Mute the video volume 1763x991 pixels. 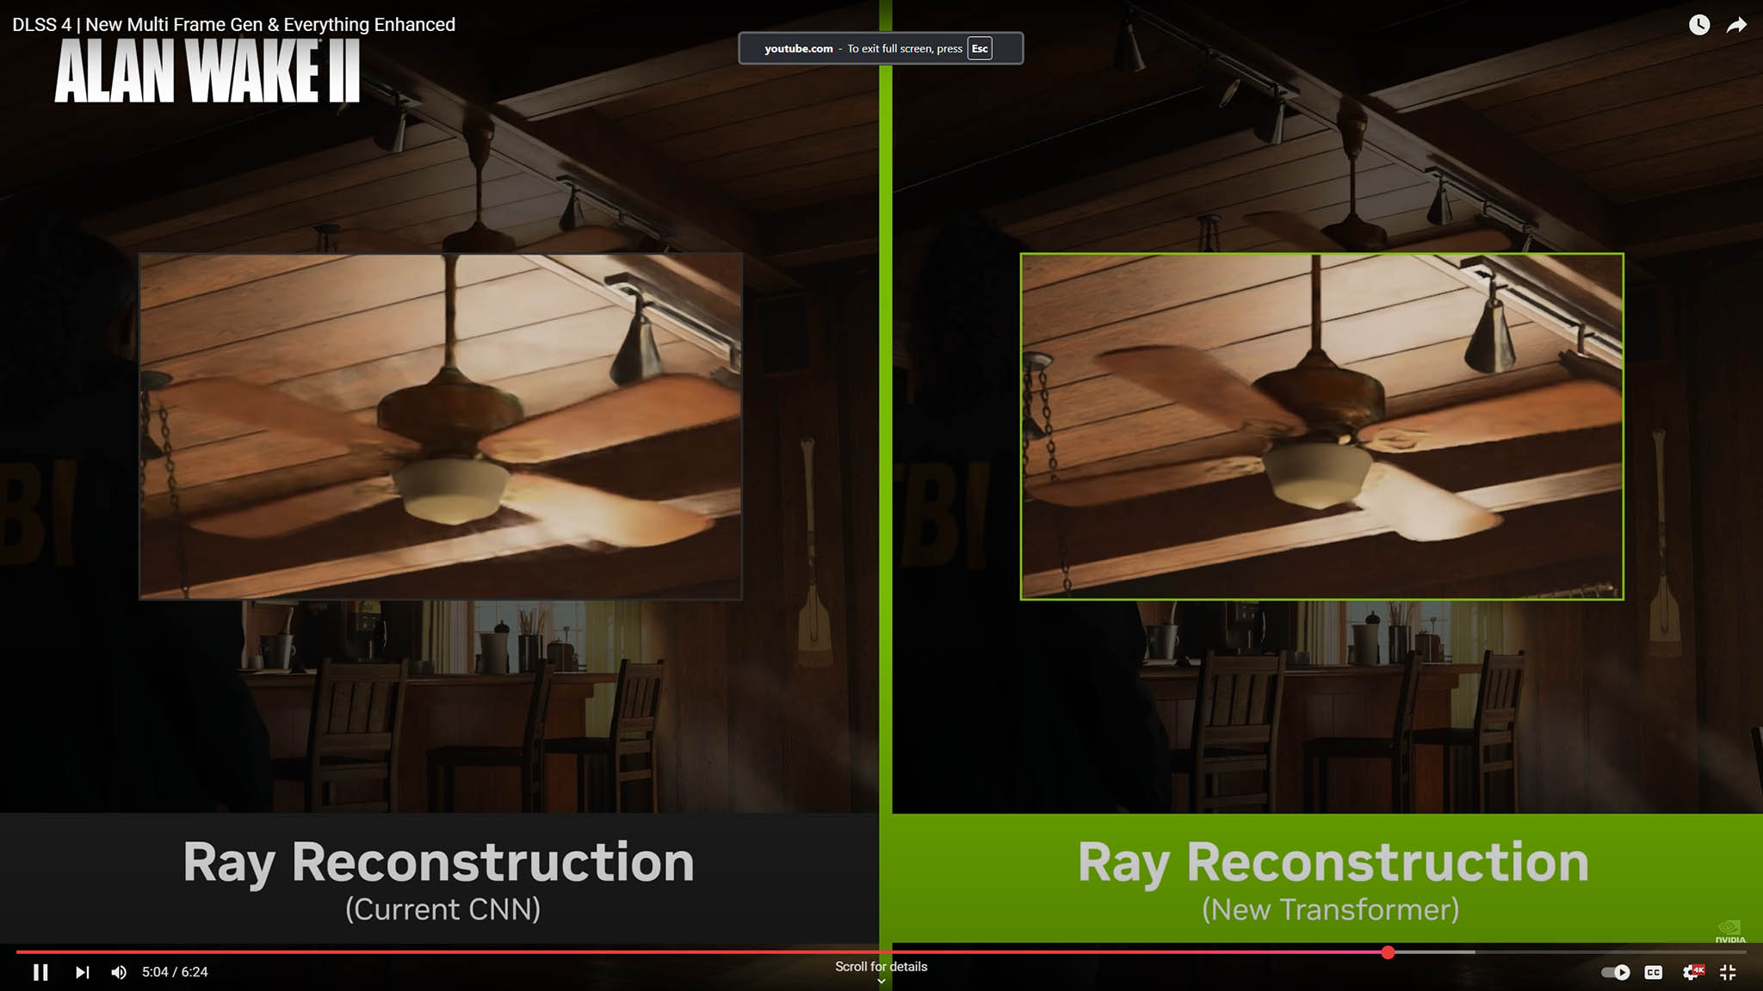tap(119, 972)
